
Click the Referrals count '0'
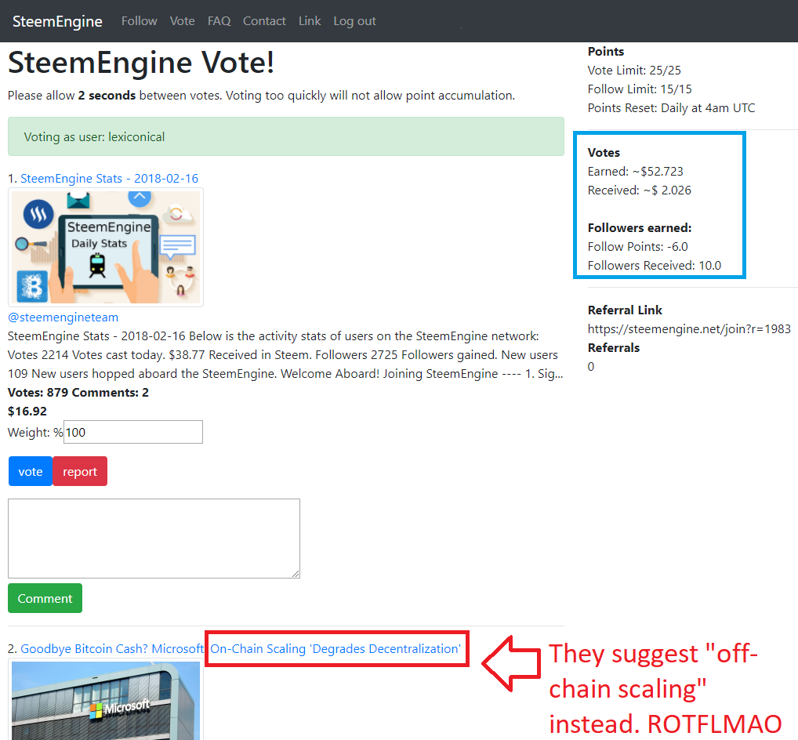click(x=591, y=366)
